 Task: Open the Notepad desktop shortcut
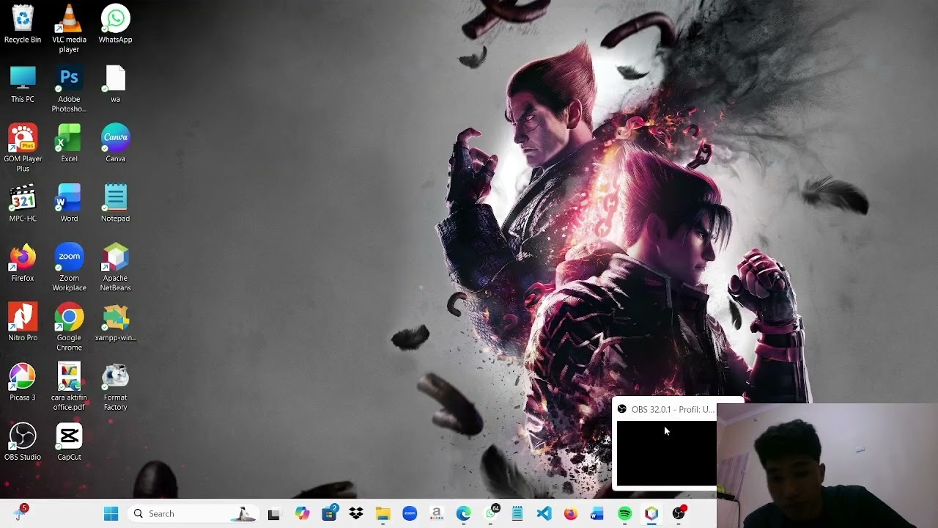click(x=115, y=203)
